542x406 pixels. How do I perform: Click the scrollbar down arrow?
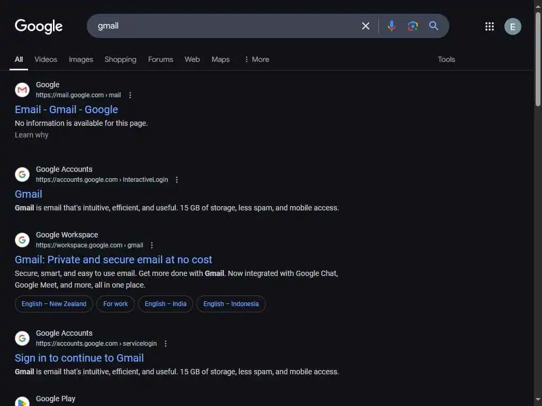538,400
